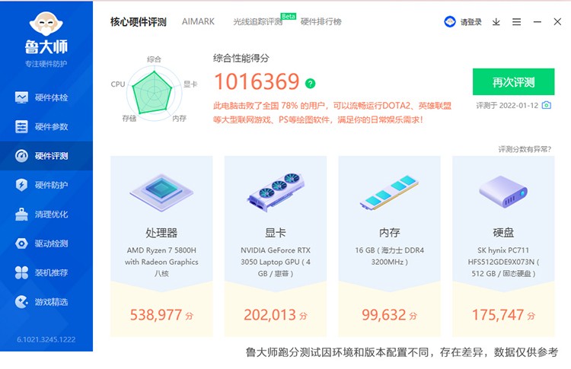Image resolution: width=571 pixels, height=369 pixels.
Task: Open 硬件参数 in the sidebar
Action: pyautogui.click(x=46, y=126)
